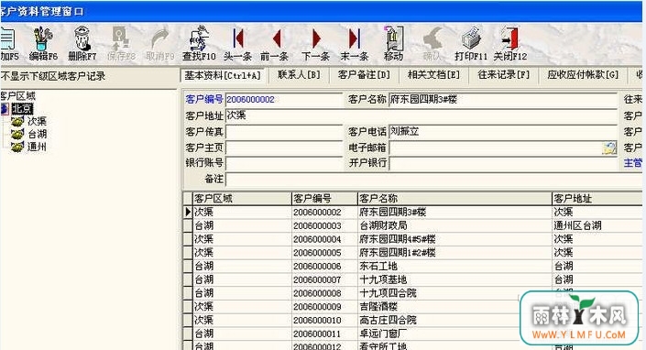Click the 编辑F6 edit toolbar icon

(x=43, y=43)
